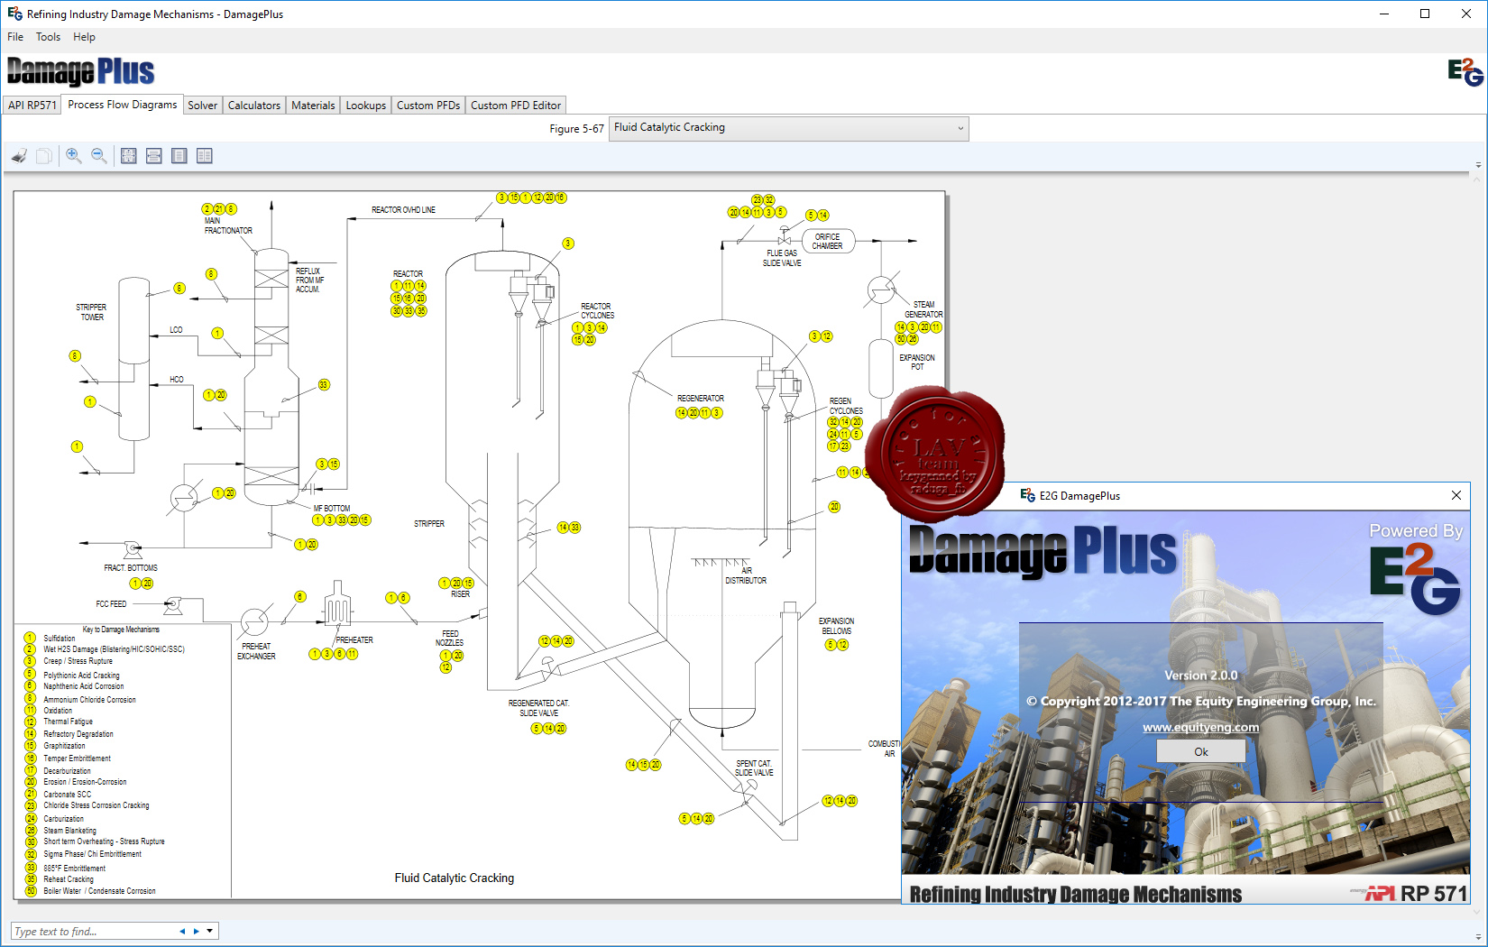
Task: Click the AIR DISTRIBUTOR label
Action: (x=746, y=575)
